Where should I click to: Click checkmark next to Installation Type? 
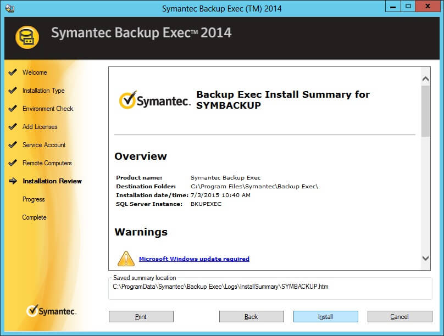pos(13,90)
